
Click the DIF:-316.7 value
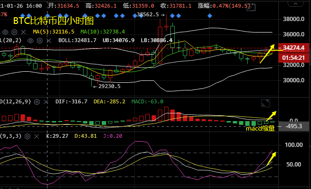71,102
